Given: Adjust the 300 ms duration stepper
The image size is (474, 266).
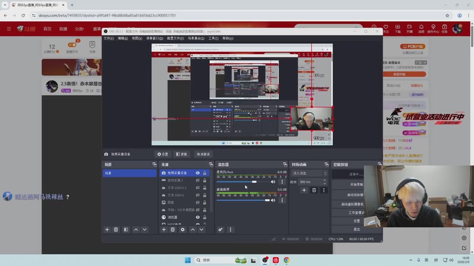Looking at the screenshot, I should pos(325,182).
